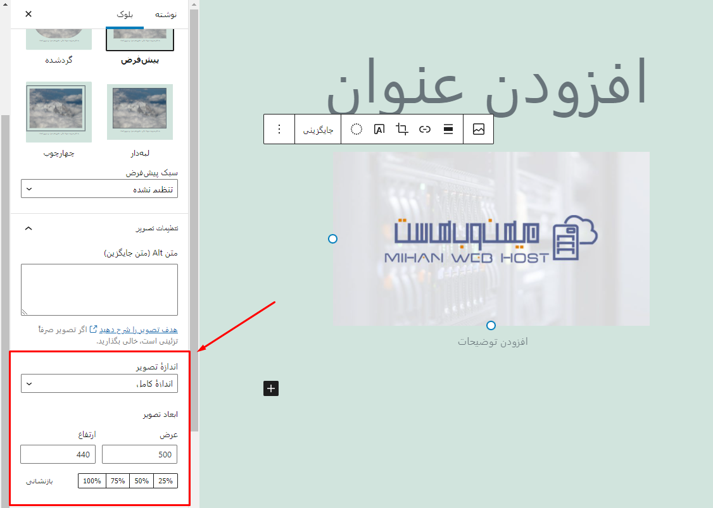Add text over the image

[x=379, y=130]
